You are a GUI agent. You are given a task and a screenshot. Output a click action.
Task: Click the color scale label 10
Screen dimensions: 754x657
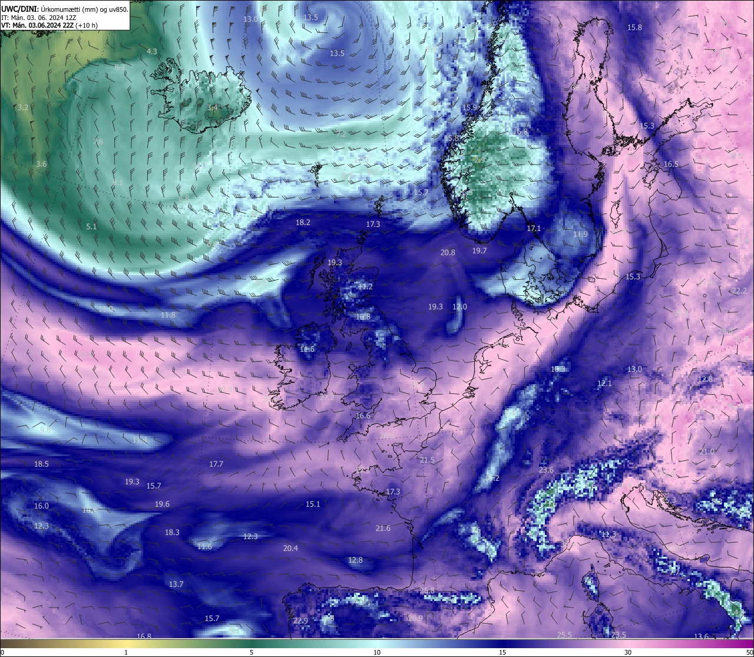[377, 652]
